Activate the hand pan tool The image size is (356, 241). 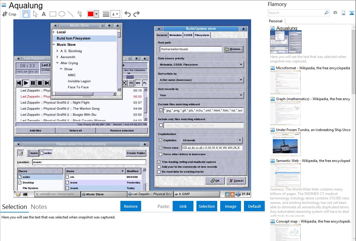[x=26, y=14]
